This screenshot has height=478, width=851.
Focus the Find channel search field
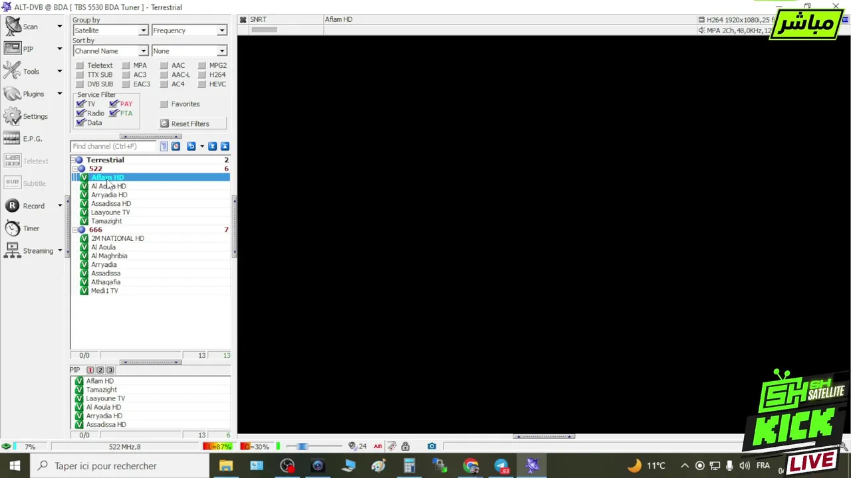[x=113, y=146]
